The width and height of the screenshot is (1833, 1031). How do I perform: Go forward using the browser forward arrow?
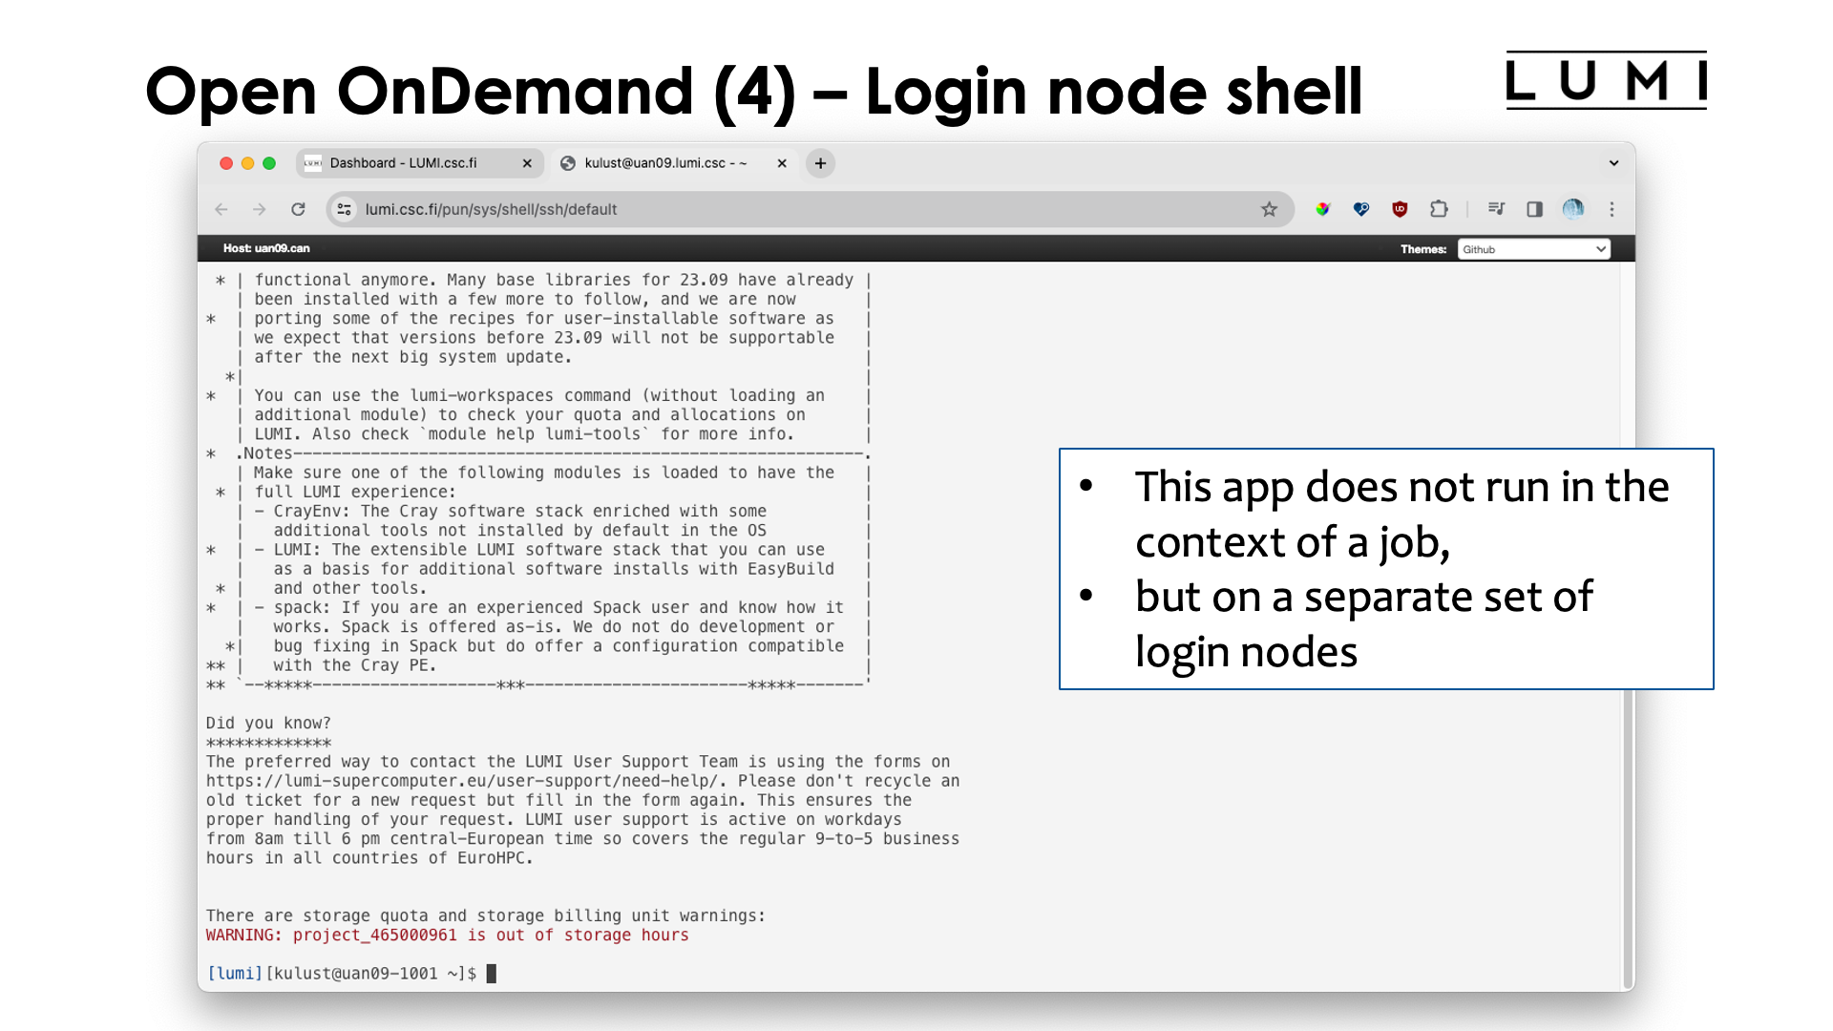(259, 209)
